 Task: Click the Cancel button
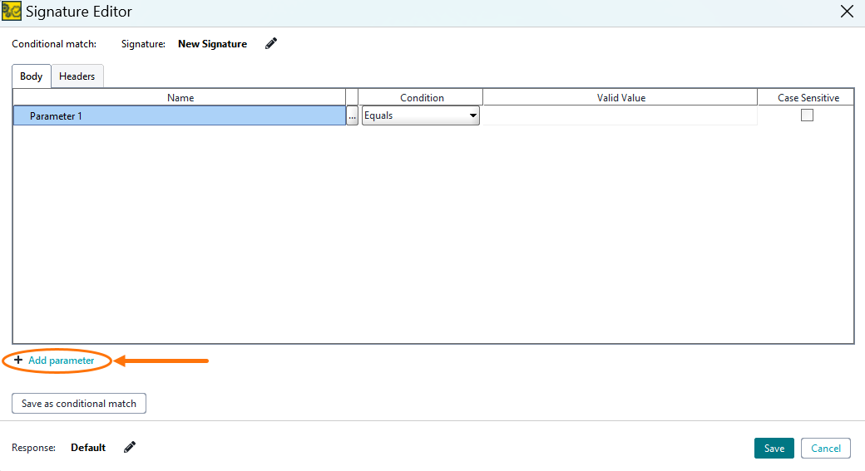pos(826,449)
